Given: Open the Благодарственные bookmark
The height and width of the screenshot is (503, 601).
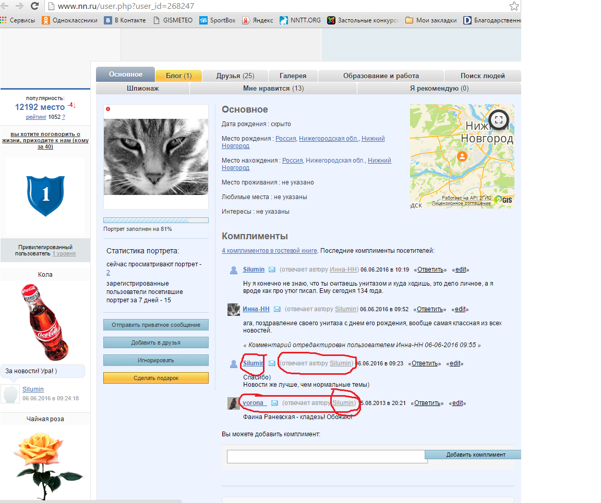Looking at the screenshot, I should pos(492,20).
